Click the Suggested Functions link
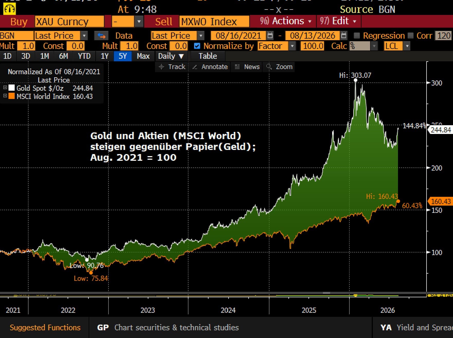Screen dimensions: 453x338 click(45, 327)
